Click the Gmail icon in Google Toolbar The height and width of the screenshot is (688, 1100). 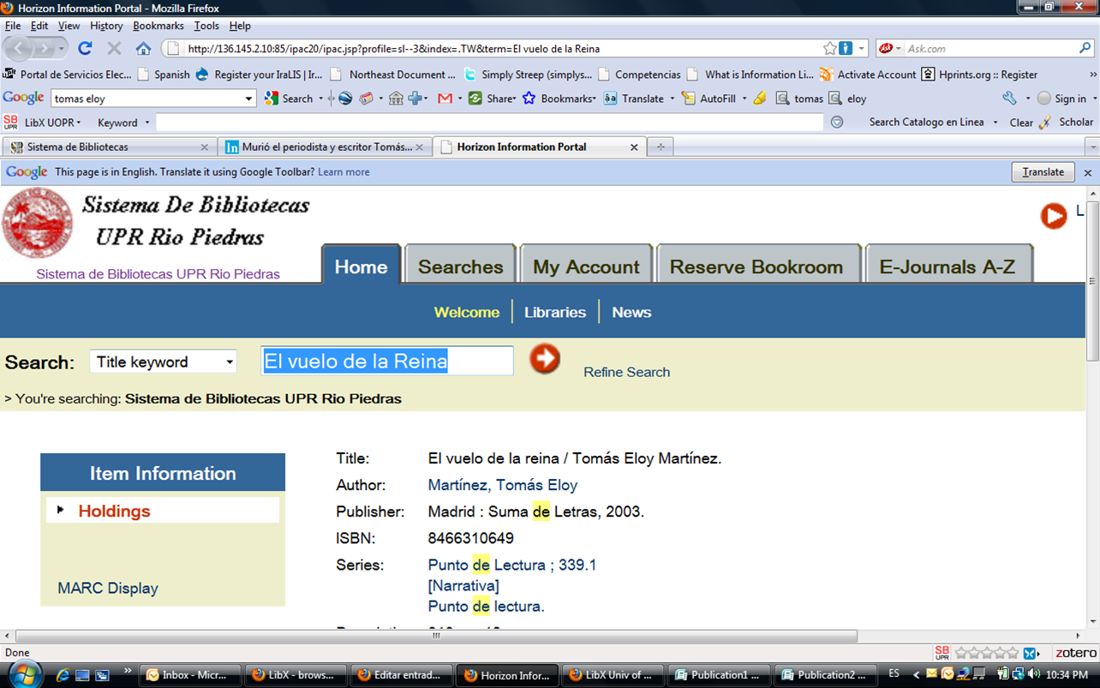pyautogui.click(x=445, y=99)
